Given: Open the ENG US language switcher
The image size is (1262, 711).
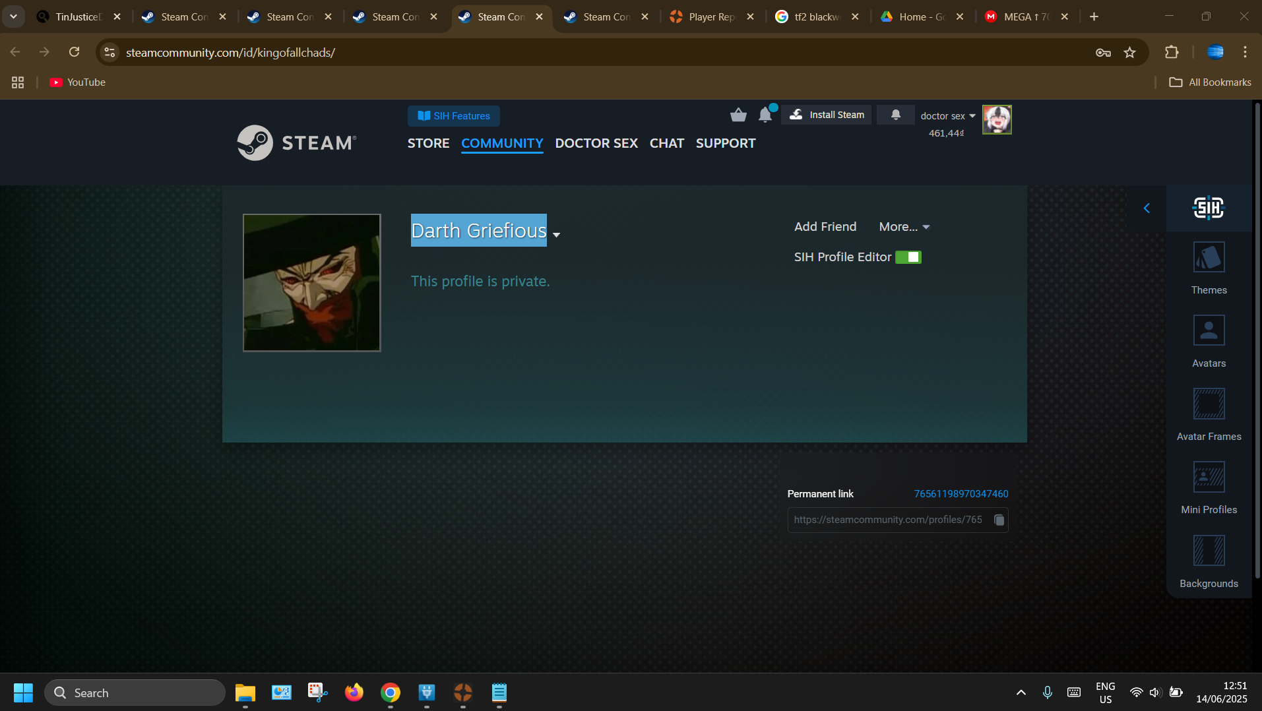Looking at the screenshot, I should tap(1106, 693).
